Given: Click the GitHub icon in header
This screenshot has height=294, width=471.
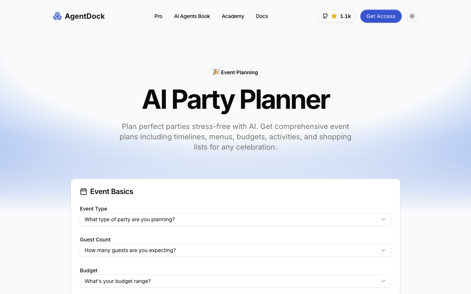Looking at the screenshot, I should pos(325,16).
